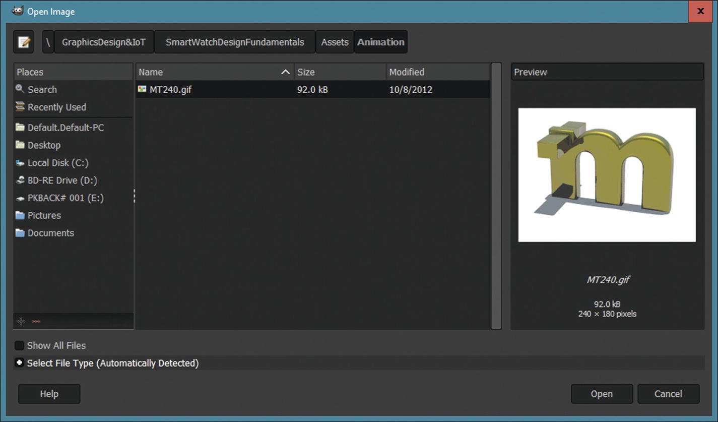This screenshot has width=718, height=422.
Task: Sort files by Name column header
Action: tap(215, 72)
